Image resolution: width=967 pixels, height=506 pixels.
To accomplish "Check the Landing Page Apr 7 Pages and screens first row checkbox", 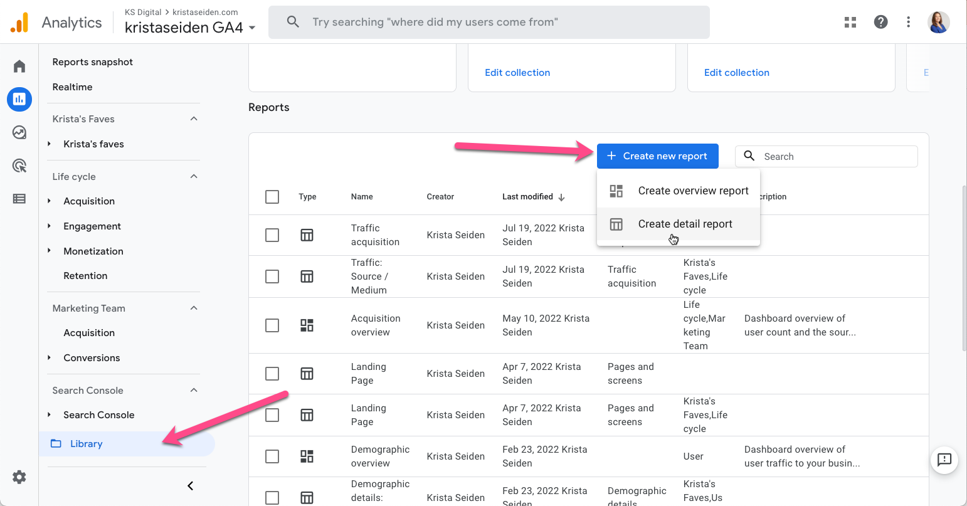I will 272,374.
